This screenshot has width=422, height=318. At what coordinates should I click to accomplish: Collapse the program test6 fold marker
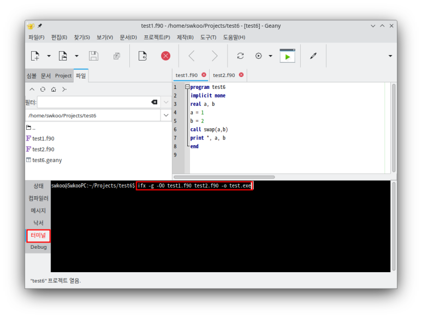tap(187, 87)
